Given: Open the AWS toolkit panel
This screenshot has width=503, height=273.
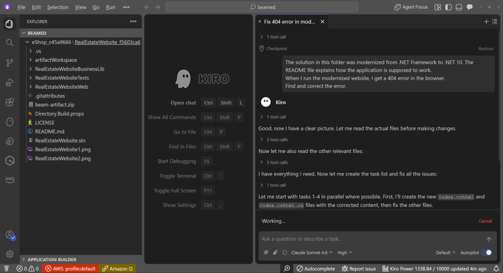Looking at the screenshot, I should point(10,179).
